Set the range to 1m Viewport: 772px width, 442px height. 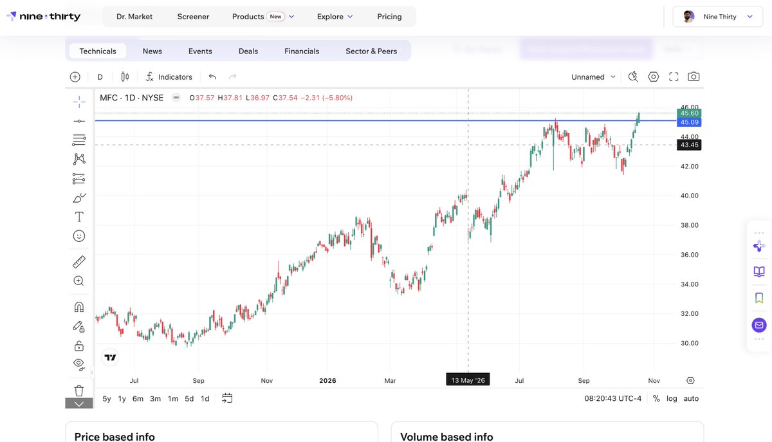click(x=173, y=398)
